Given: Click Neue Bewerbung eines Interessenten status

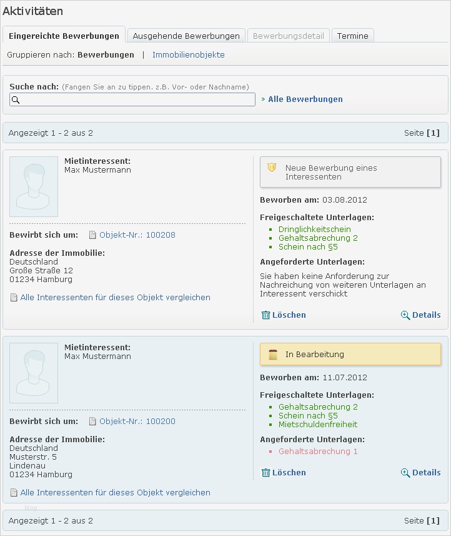Looking at the screenshot, I should click(x=350, y=172).
